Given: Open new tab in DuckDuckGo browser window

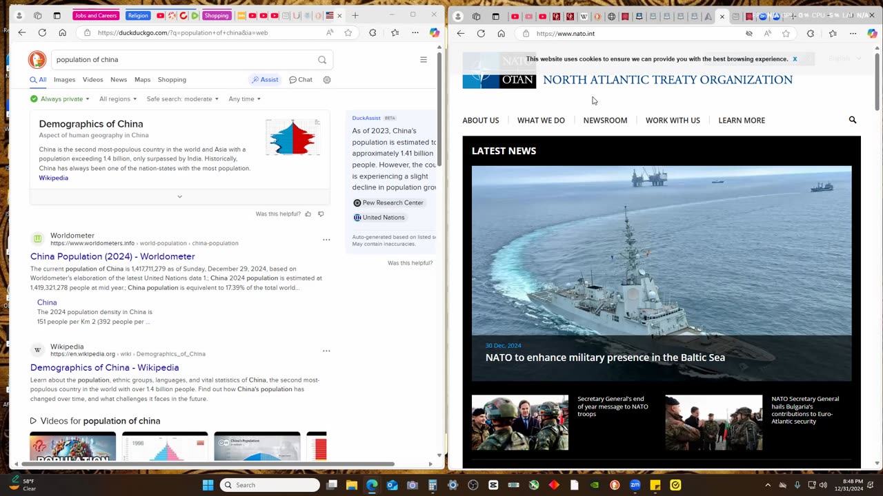Looking at the screenshot, I should (x=355, y=15).
